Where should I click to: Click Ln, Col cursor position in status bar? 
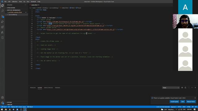click(x=163, y=107)
